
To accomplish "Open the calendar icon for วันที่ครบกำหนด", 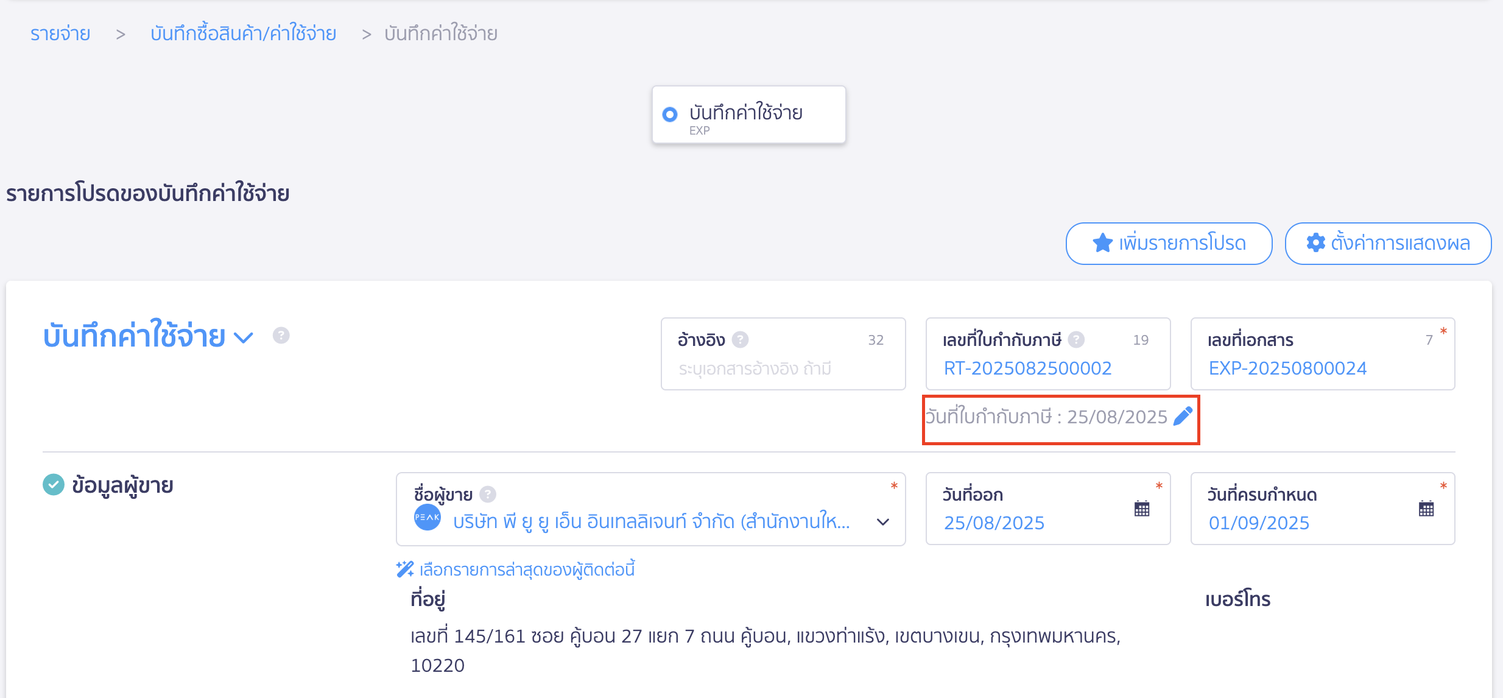I will point(1426,509).
